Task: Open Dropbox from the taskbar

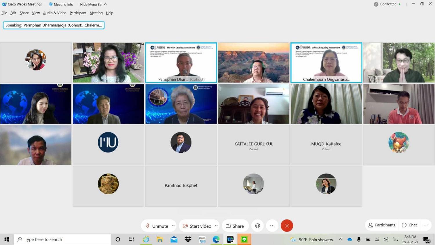Action: click(x=188, y=239)
